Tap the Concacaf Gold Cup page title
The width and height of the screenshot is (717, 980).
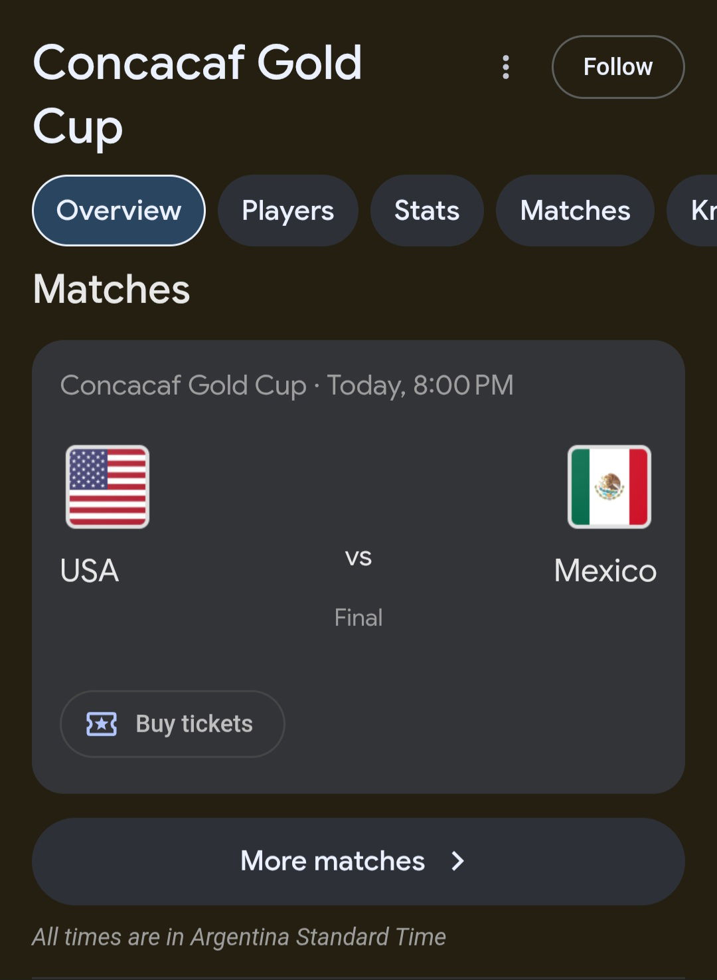[x=198, y=94]
